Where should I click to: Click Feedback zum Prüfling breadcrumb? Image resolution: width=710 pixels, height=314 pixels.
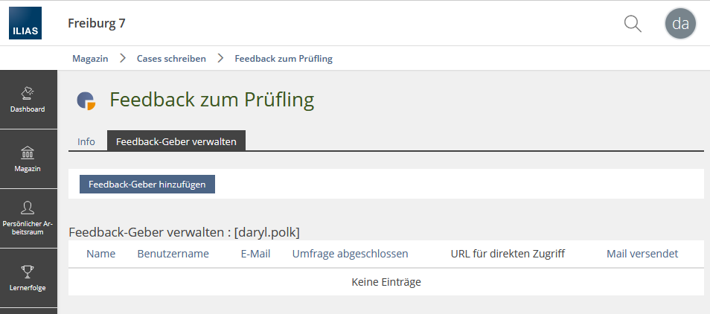coord(284,58)
